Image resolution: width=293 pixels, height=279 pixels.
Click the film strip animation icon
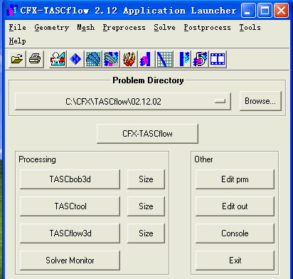pos(218,59)
